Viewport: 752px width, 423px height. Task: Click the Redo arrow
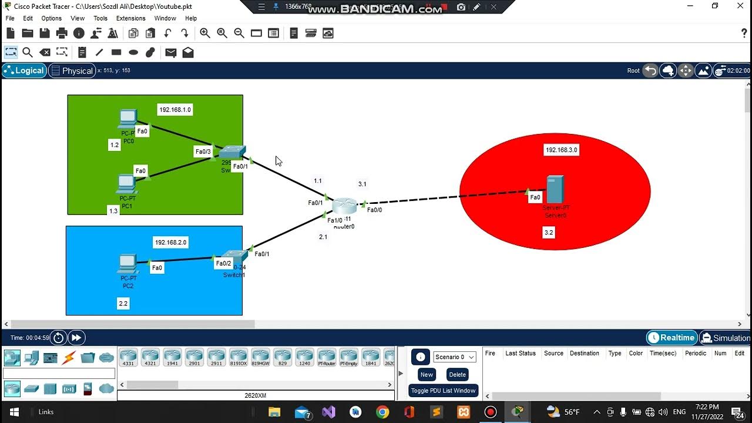click(184, 33)
